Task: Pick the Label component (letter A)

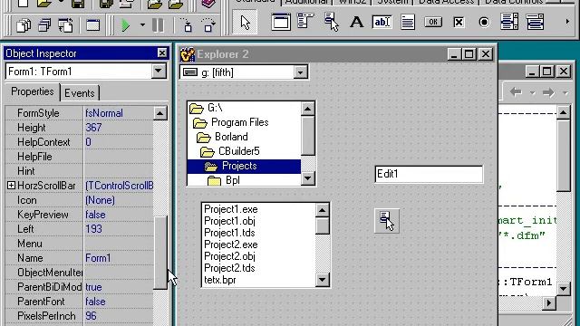Action: [x=356, y=22]
